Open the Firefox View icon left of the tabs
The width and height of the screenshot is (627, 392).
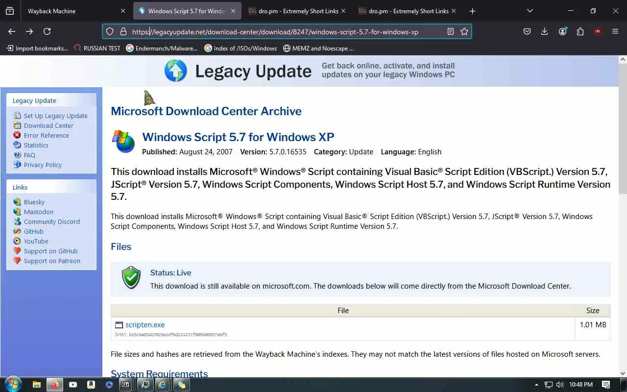coord(10,11)
